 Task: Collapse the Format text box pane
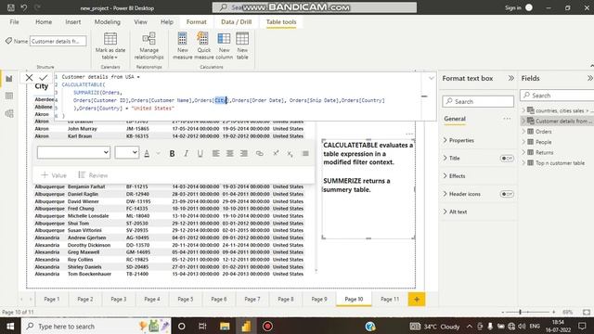coord(511,78)
